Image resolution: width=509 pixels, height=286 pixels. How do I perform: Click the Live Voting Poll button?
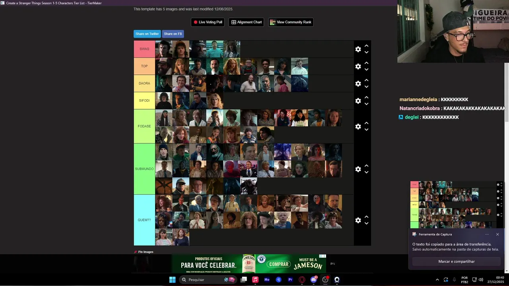pos(208,22)
